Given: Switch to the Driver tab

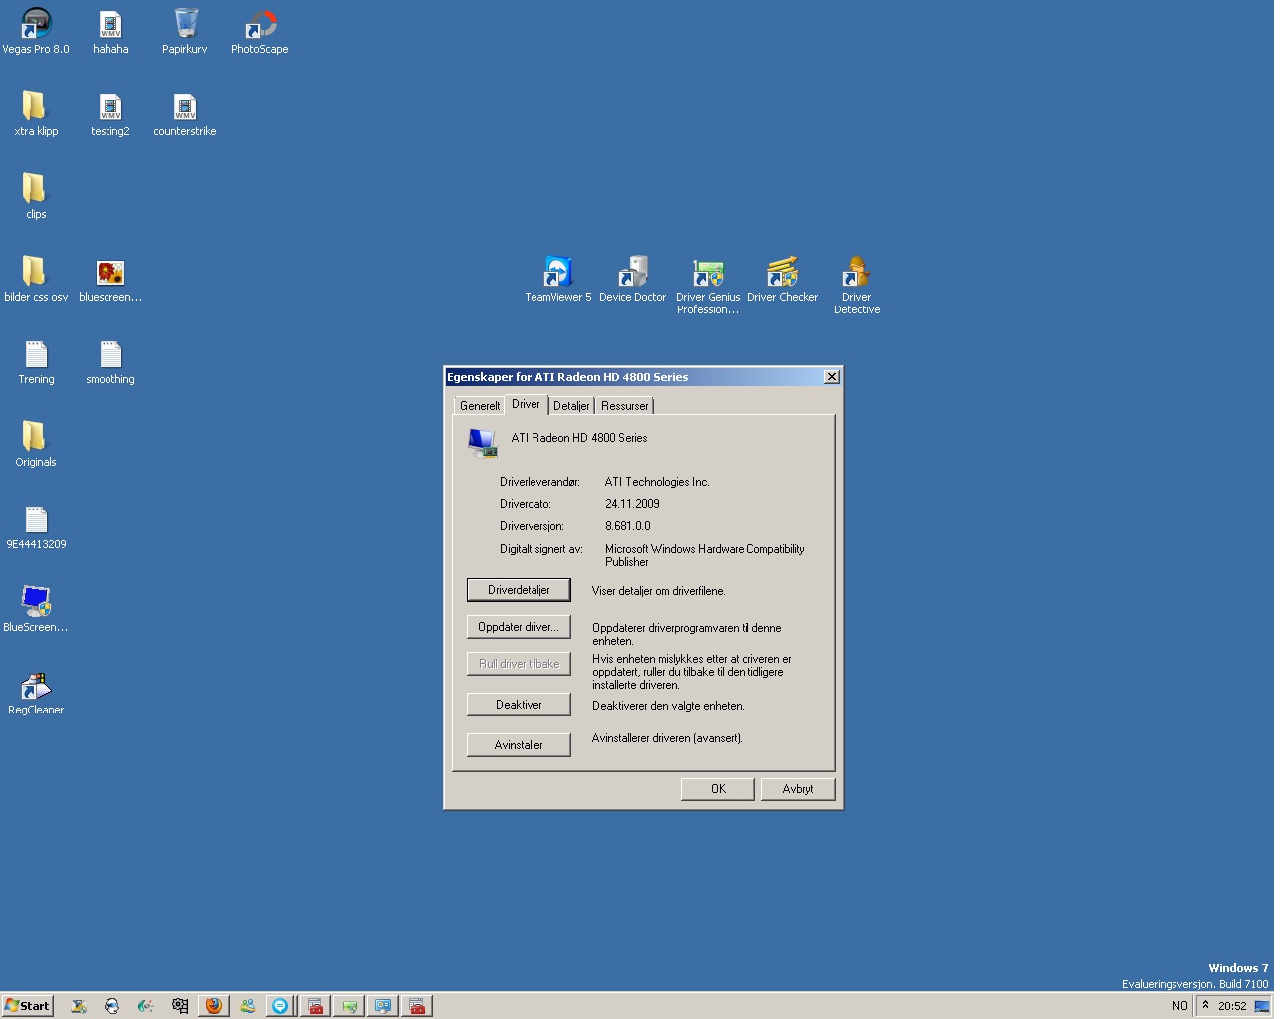Looking at the screenshot, I should tap(526, 404).
